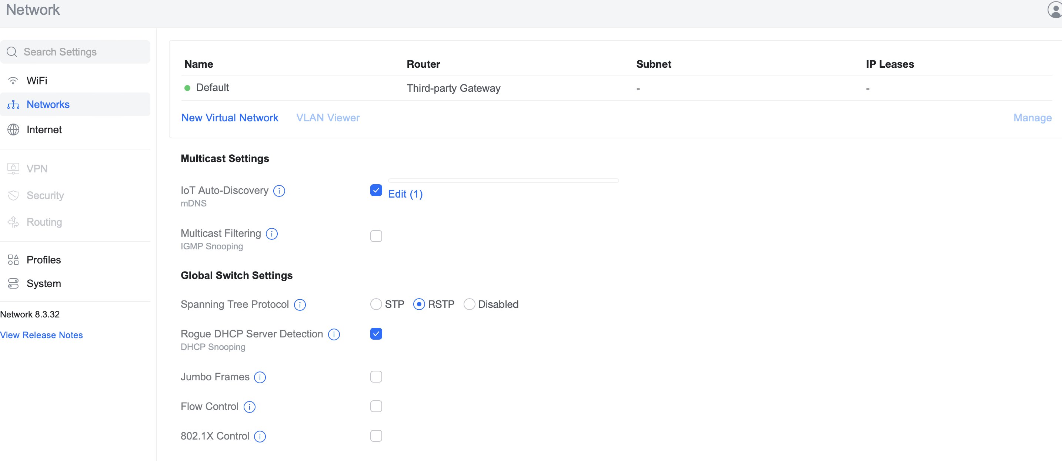The image size is (1062, 461).
Task: Open the Default network row
Action: click(x=616, y=88)
